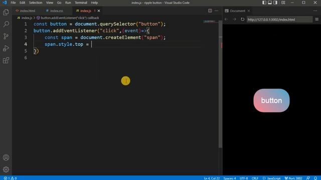321x180 pixels.
Task: Click 'span.style.top' in line 4
Action: pos(64,44)
